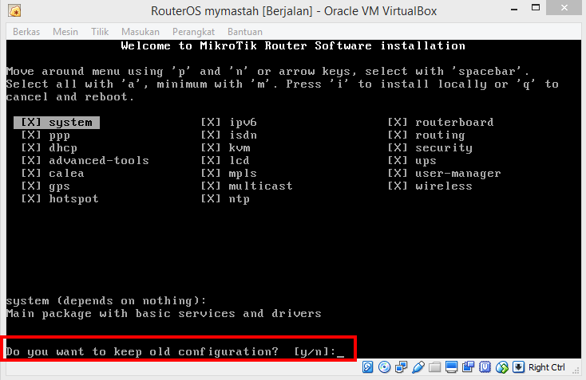Toggle the isdn package checkbox
Screen dimensions: 586x380
point(211,135)
